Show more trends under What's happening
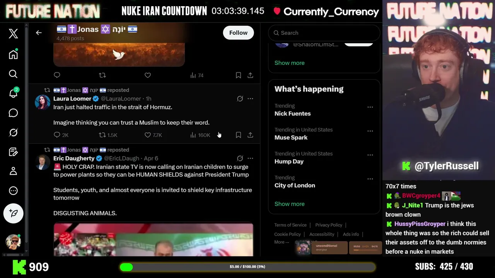495x278 pixels. click(289, 204)
